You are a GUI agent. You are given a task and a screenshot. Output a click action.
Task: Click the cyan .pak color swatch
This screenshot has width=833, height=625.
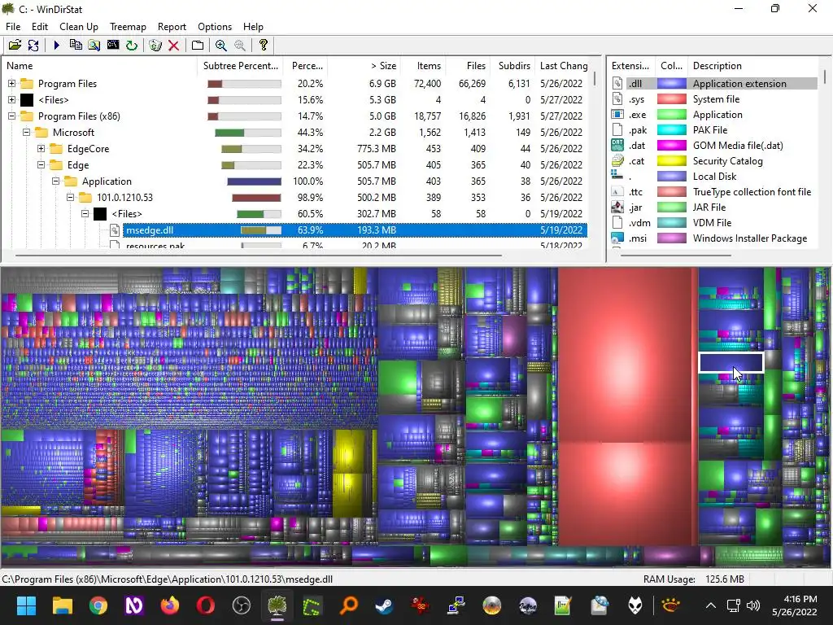point(671,129)
